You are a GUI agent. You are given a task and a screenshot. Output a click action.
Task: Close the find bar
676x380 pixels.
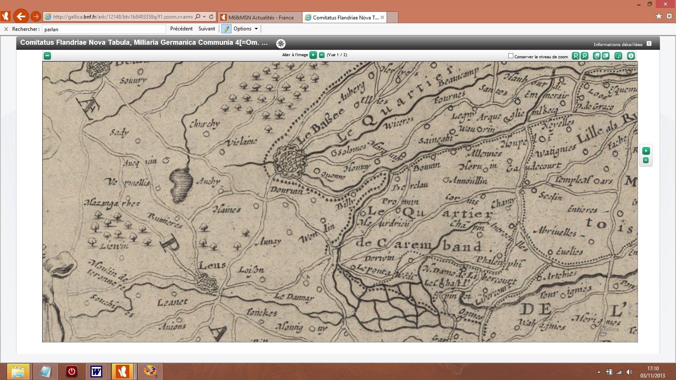(6, 29)
